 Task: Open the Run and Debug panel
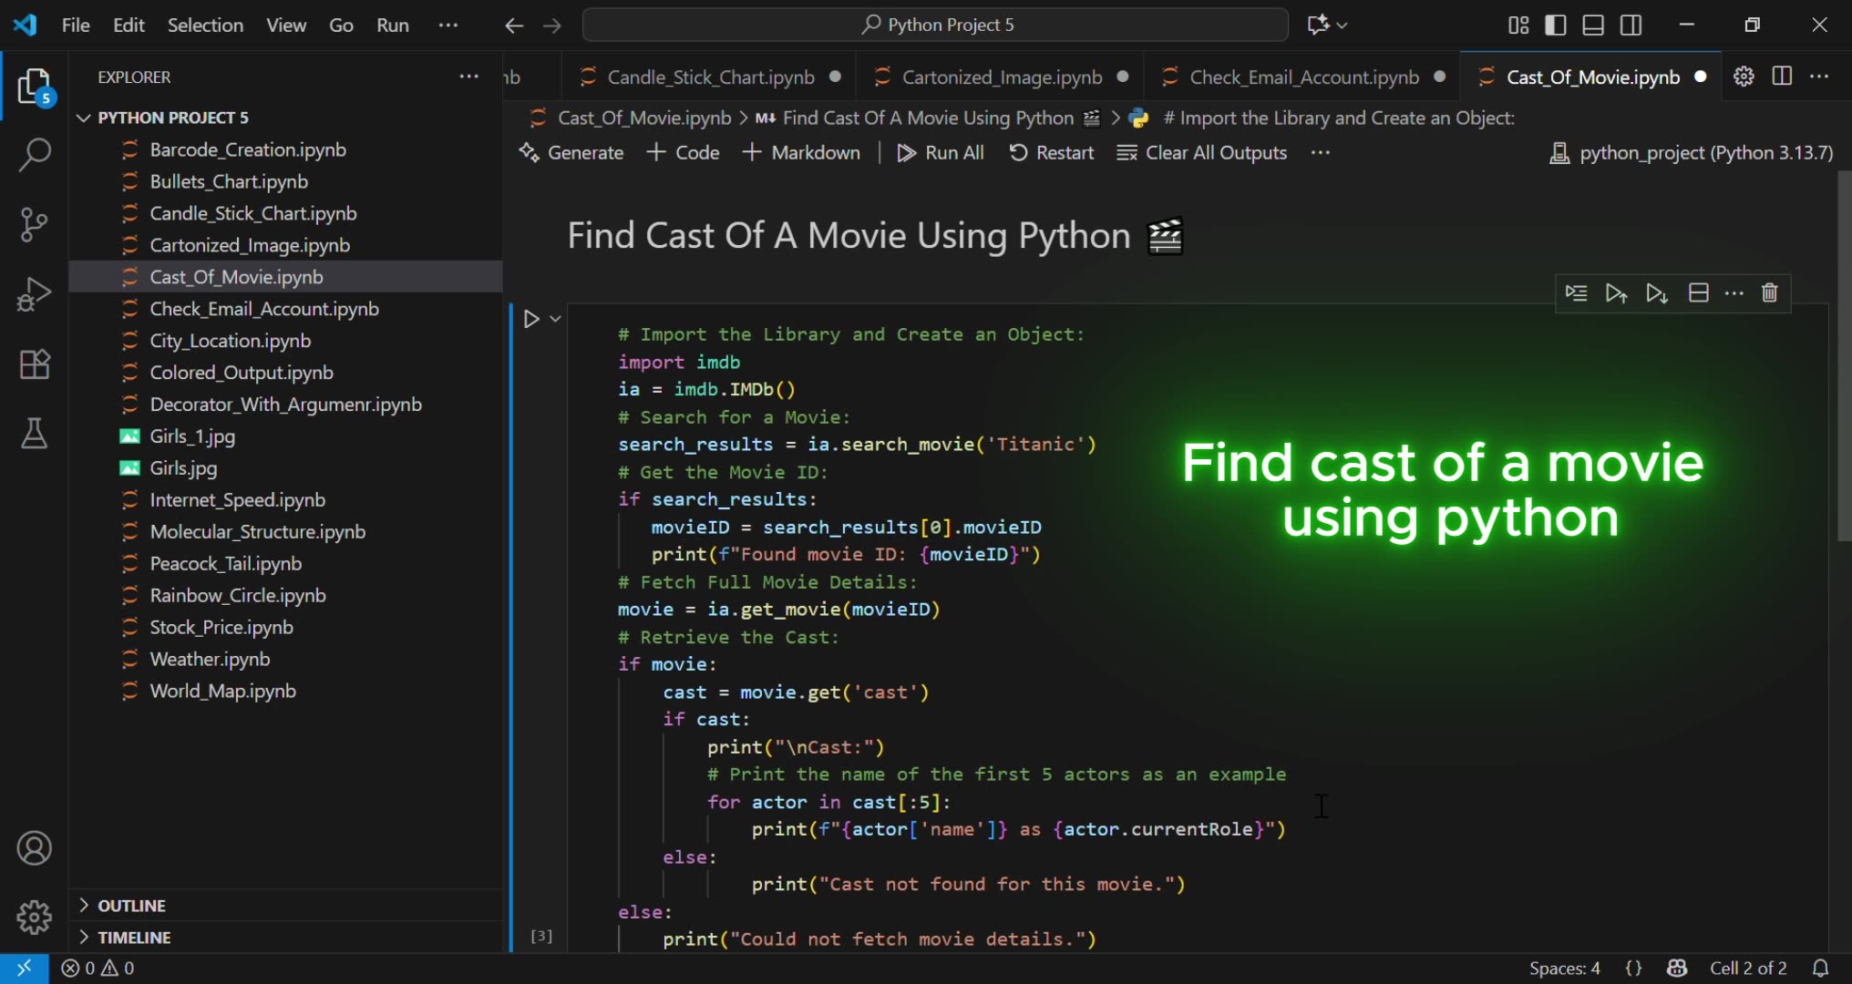pyautogui.click(x=35, y=293)
